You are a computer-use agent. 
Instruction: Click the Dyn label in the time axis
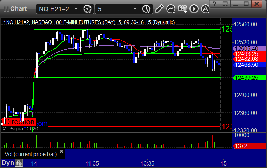pos(8,163)
